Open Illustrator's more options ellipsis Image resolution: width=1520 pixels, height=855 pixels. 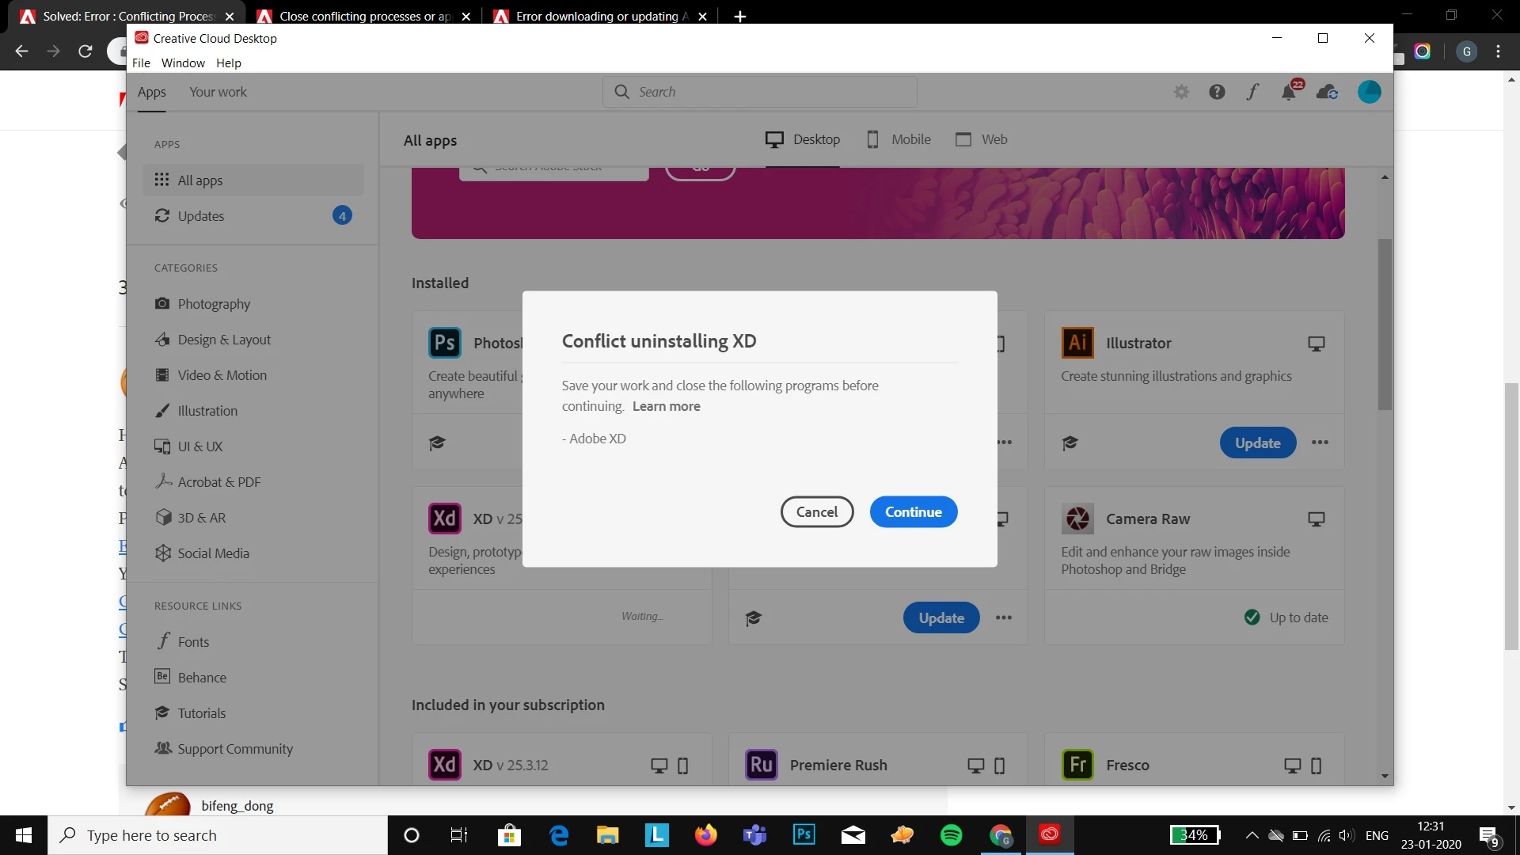tap(1320, 443)
